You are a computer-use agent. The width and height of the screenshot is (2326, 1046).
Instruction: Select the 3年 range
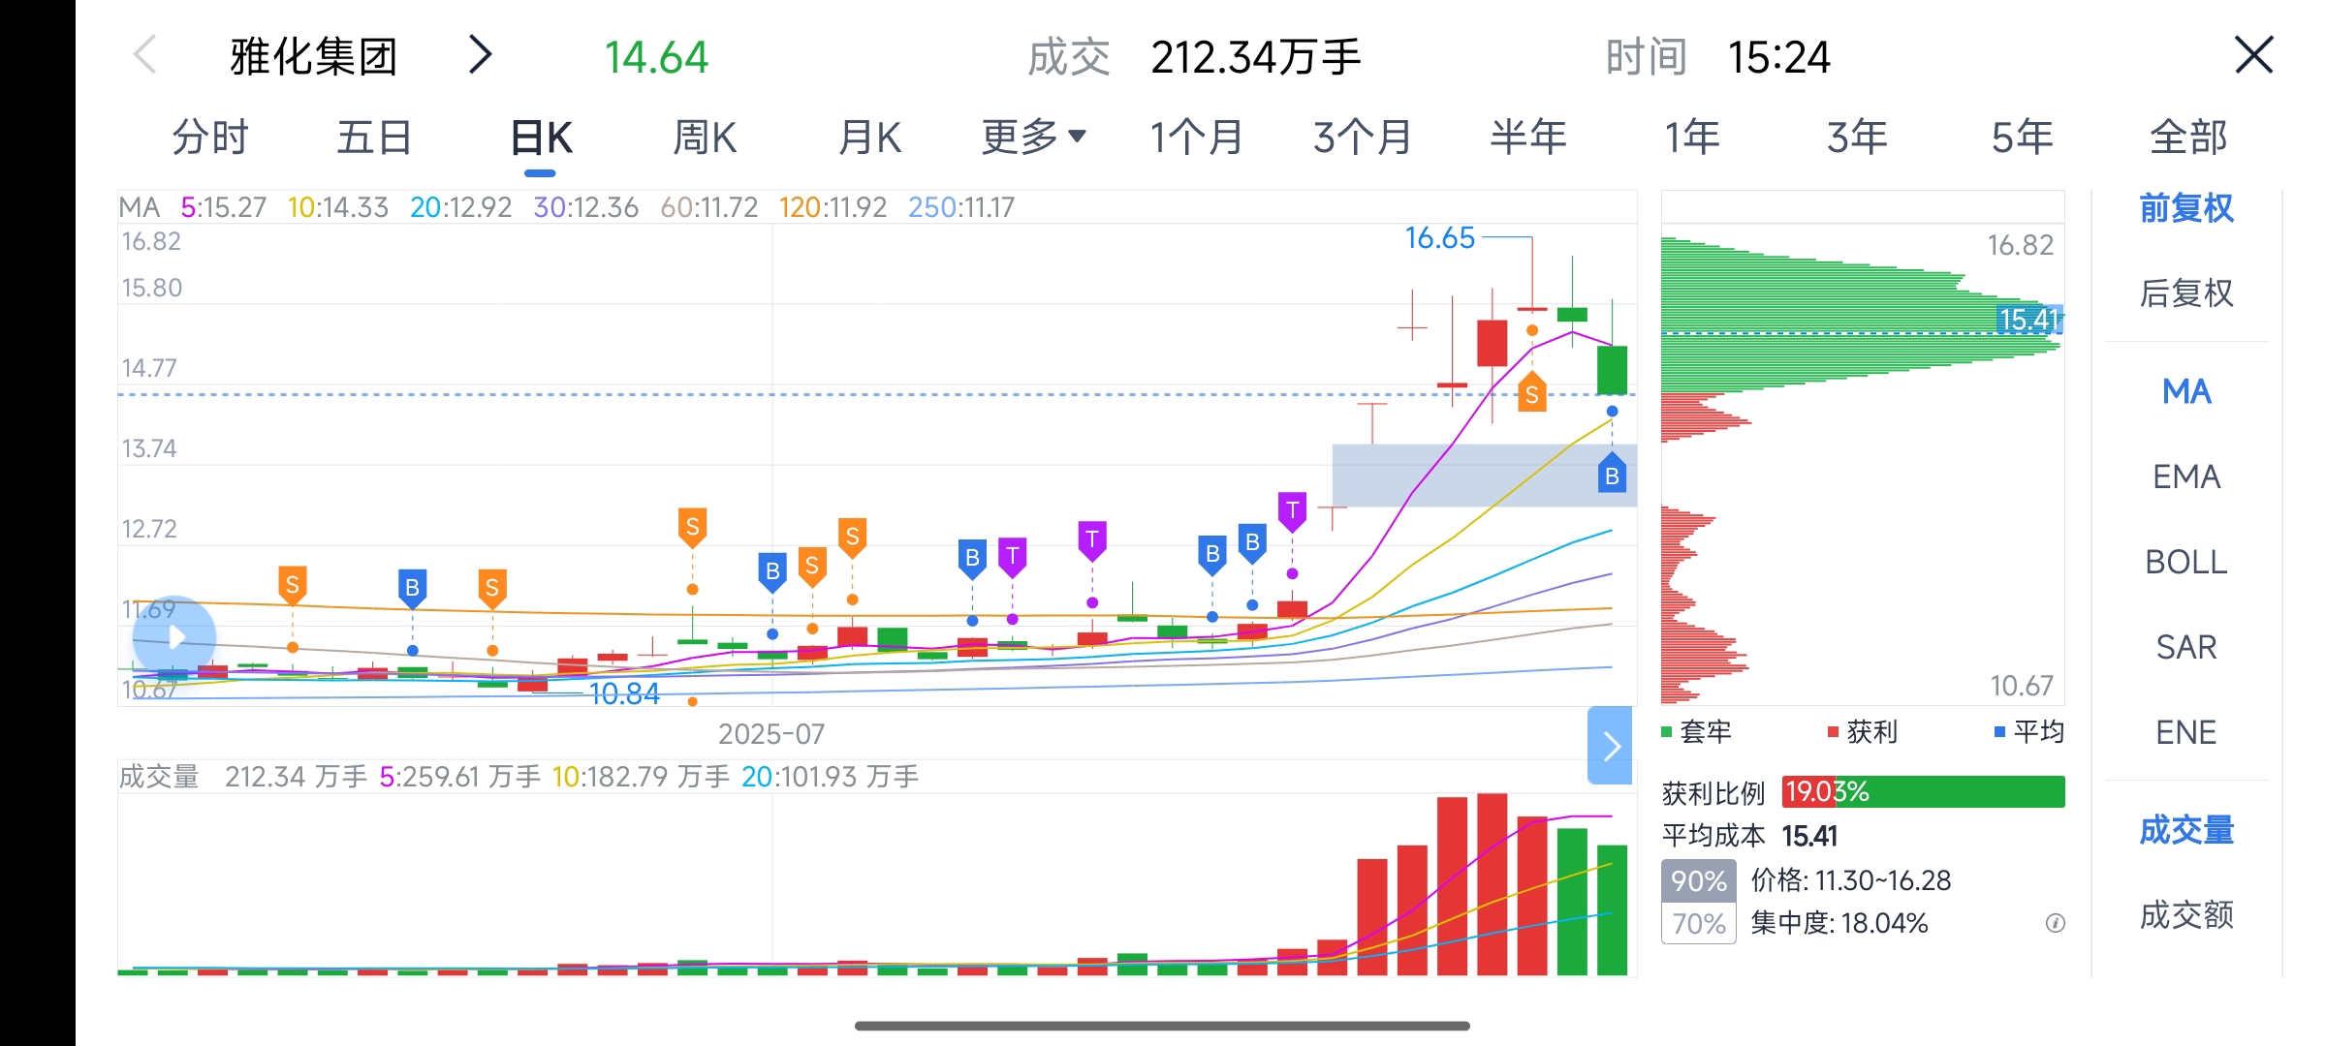[x=1857, y=137]
